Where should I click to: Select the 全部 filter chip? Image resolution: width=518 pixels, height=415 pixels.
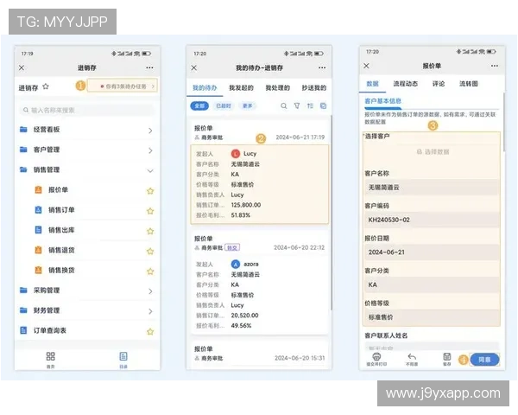point(199,105)
